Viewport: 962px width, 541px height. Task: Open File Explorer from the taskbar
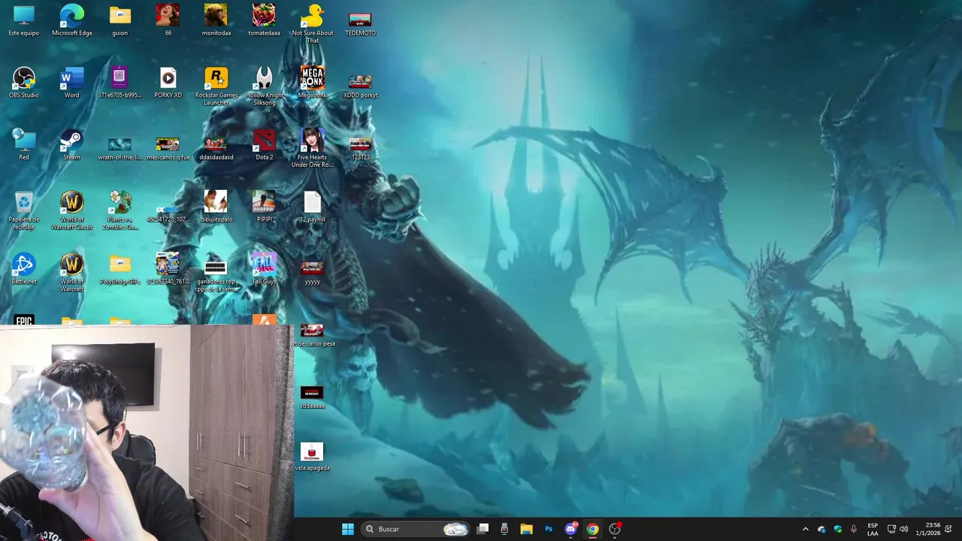[526, 529]
